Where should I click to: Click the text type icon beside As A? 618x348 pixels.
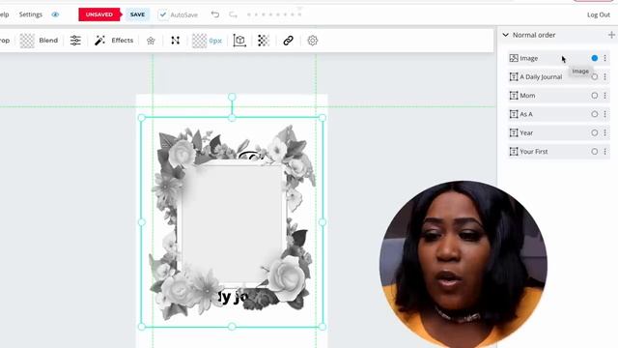[514, 114]
